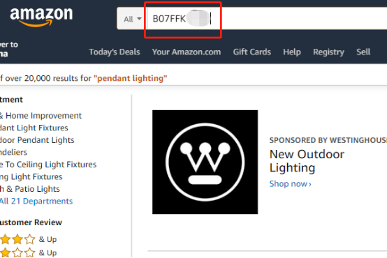The height and width of the screenshot is (258, 387).
Task: Select the Pendant Lights category below Light Fixtures
Action: click(x=37, y=140)
